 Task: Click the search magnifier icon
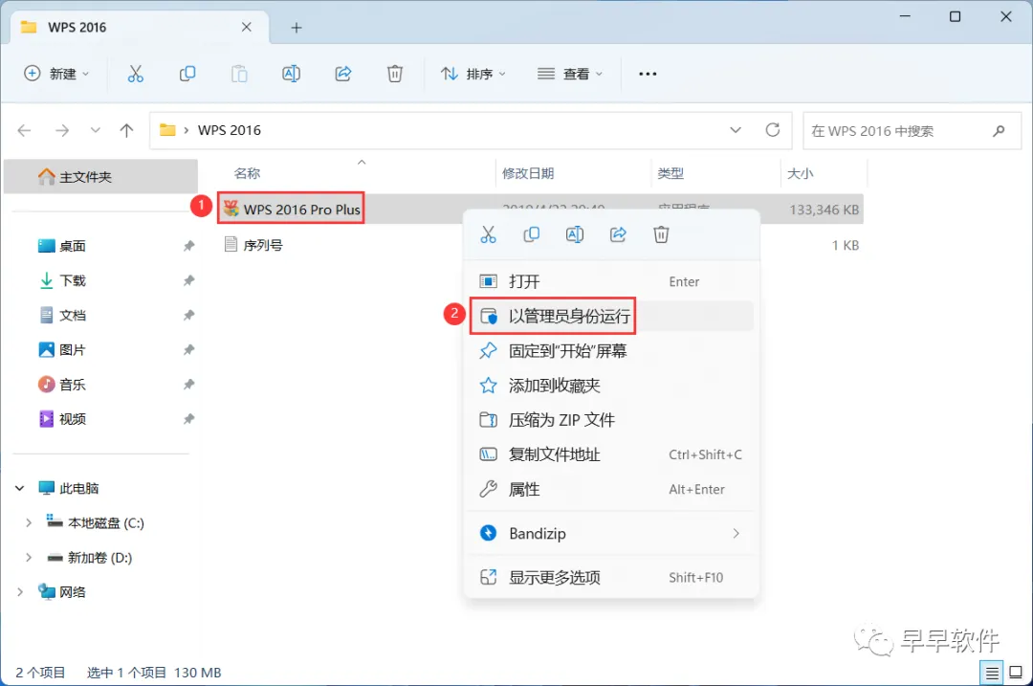tap(999, 130)
